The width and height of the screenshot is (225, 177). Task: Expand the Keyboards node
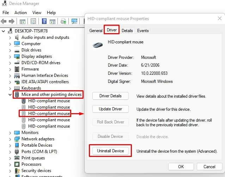[10, 88]
